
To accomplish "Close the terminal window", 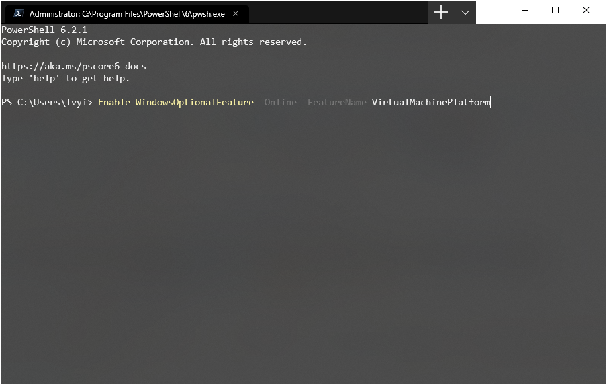I will [586, 11].
